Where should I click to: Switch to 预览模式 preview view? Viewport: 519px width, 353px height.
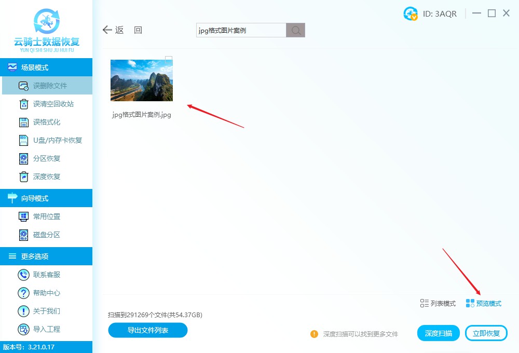(x=484, y=303)
